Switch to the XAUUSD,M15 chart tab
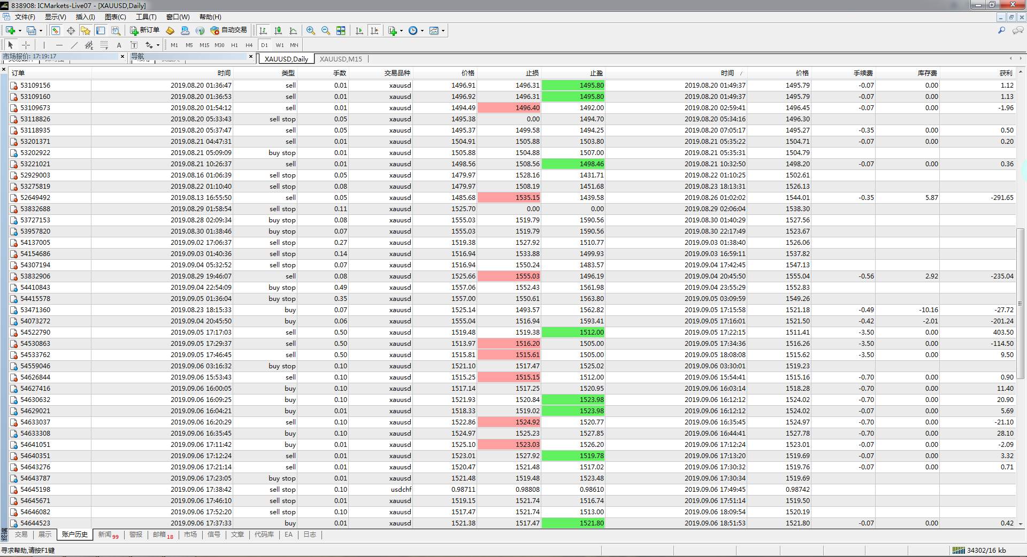Screen dimensions: 1027x557 [x=341, y=59]
